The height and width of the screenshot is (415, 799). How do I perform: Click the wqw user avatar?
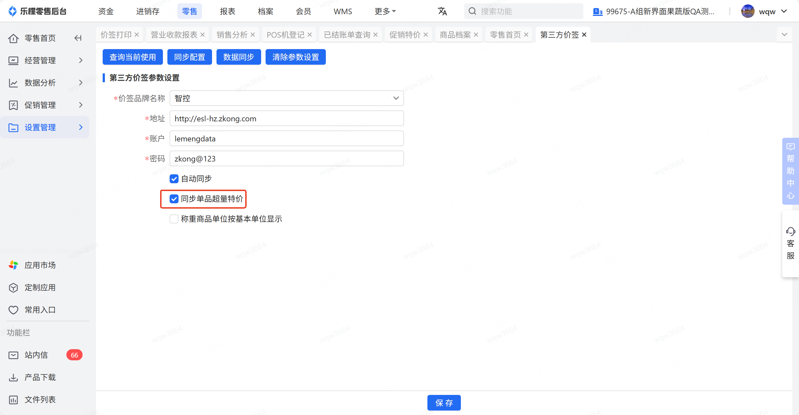coord(747,11)
